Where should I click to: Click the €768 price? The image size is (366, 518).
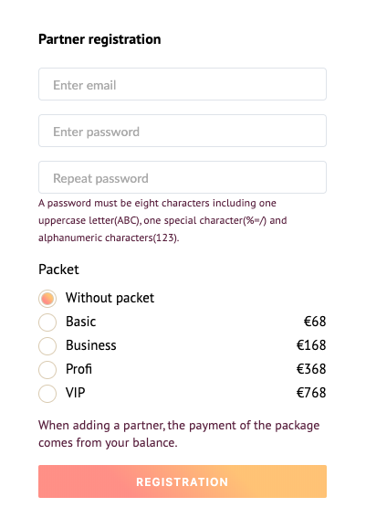311,393
